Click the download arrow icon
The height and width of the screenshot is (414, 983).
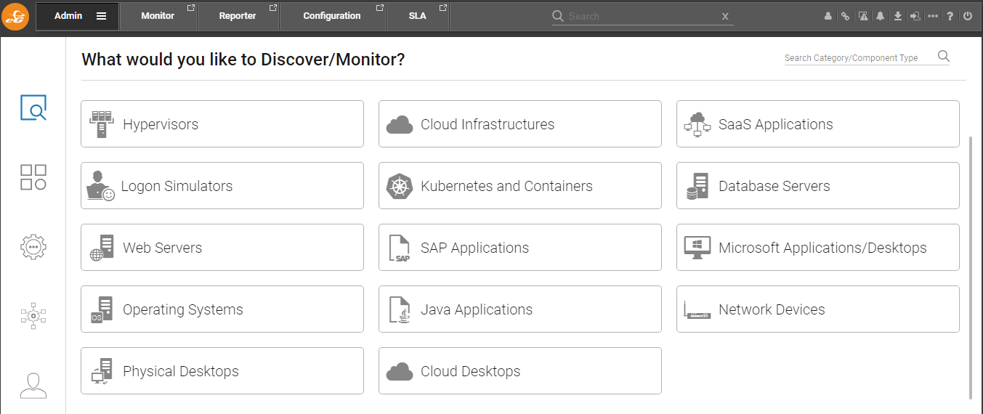tap(898, 16)
